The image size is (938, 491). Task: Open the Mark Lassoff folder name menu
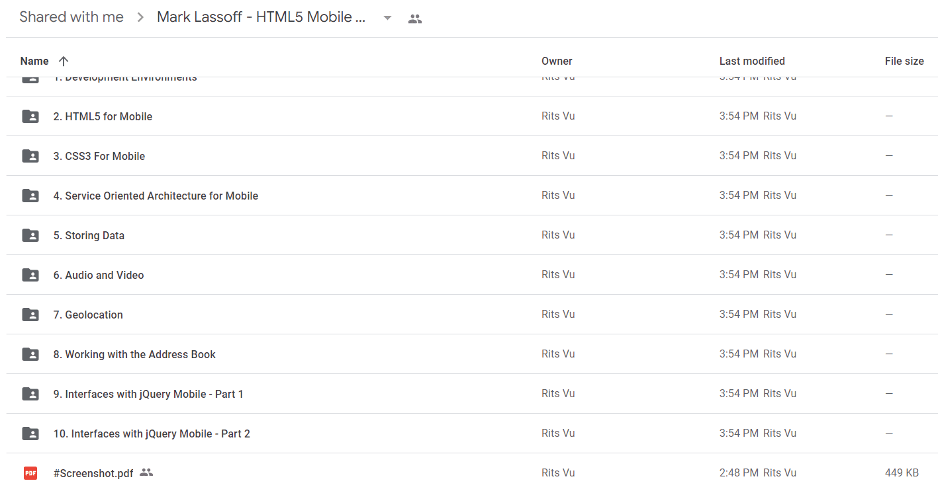[261, 17]
